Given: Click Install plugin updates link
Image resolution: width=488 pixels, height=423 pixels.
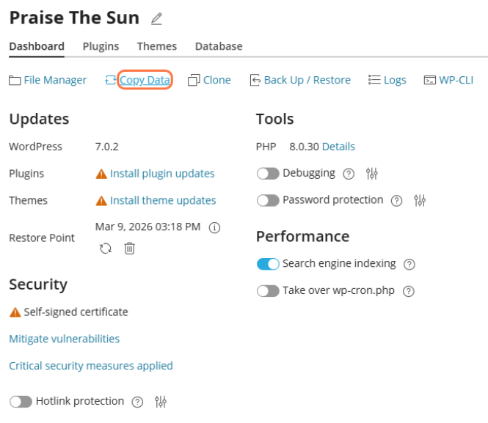Looking at the screenshot, I should click(162, 174).
